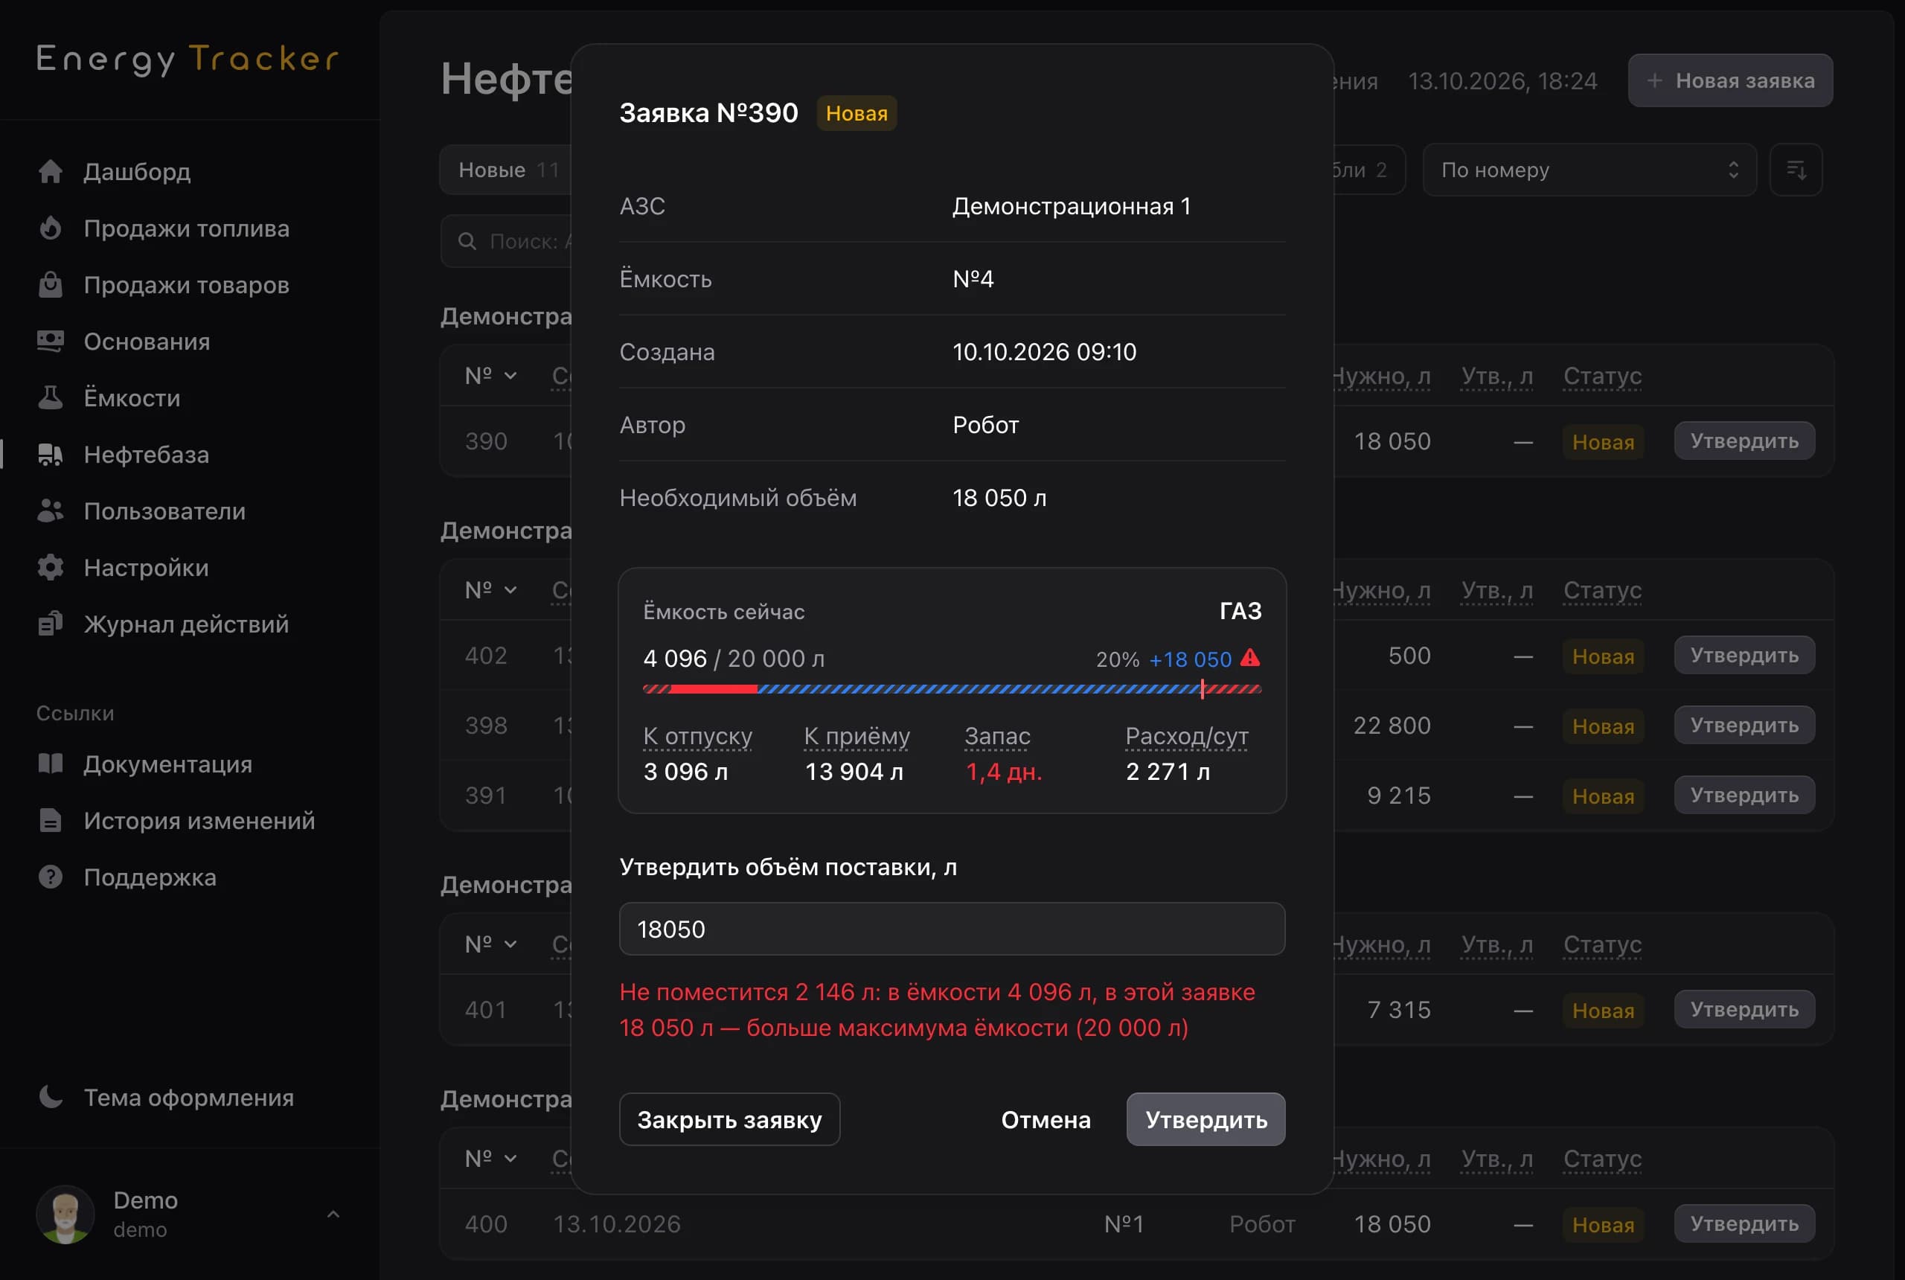Click the Документация book icon

[51, 764]
